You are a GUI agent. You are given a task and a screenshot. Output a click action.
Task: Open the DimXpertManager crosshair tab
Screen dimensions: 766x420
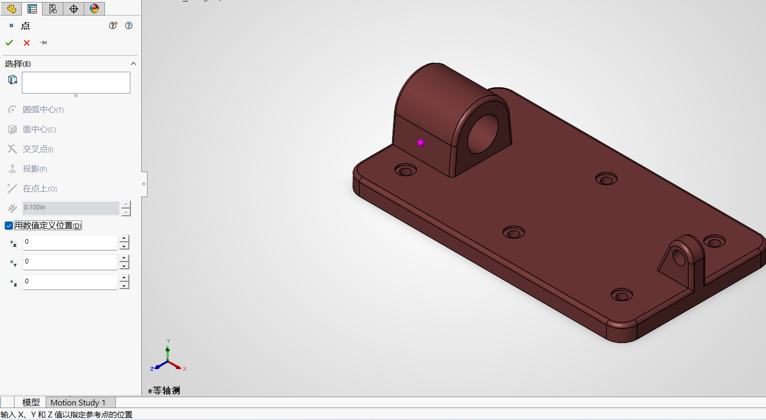pos(74,9)
